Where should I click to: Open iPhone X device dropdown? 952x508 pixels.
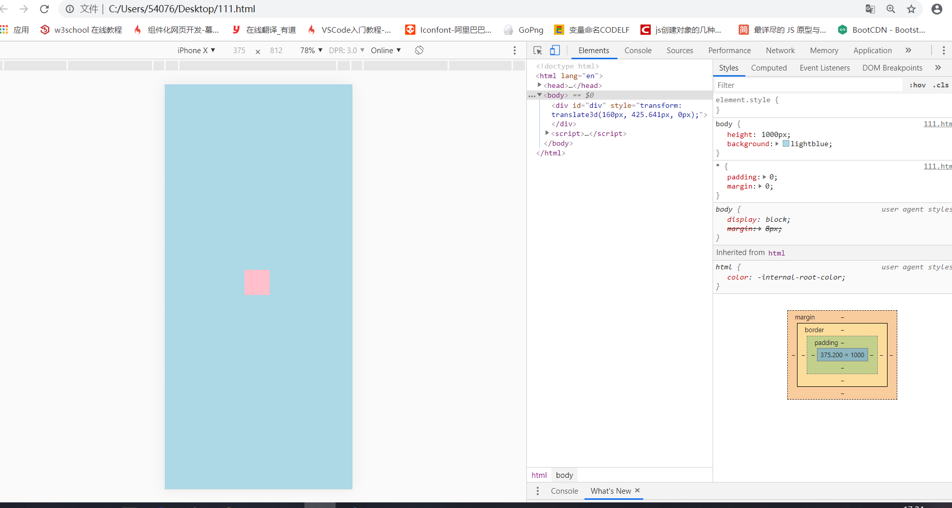tap(196, 51)
